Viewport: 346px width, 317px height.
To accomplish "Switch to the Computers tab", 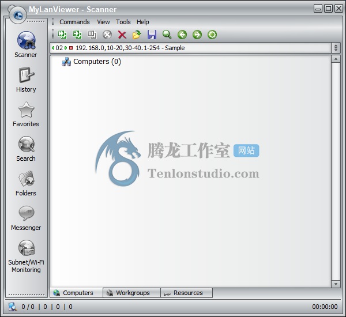I will click(76, 293).
